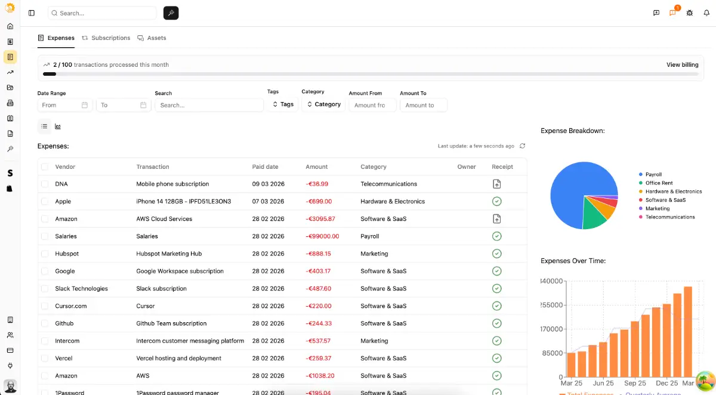The image size is (716, 395).
Task: Click the bug report icon
Action: pyautogui.click(x=690, y=13)
